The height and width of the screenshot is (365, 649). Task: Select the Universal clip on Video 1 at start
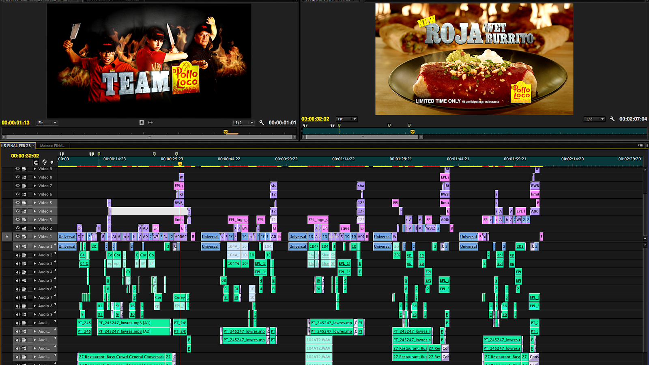pos(67,236)
